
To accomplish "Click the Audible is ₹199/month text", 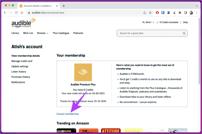I will coord(132,74).
